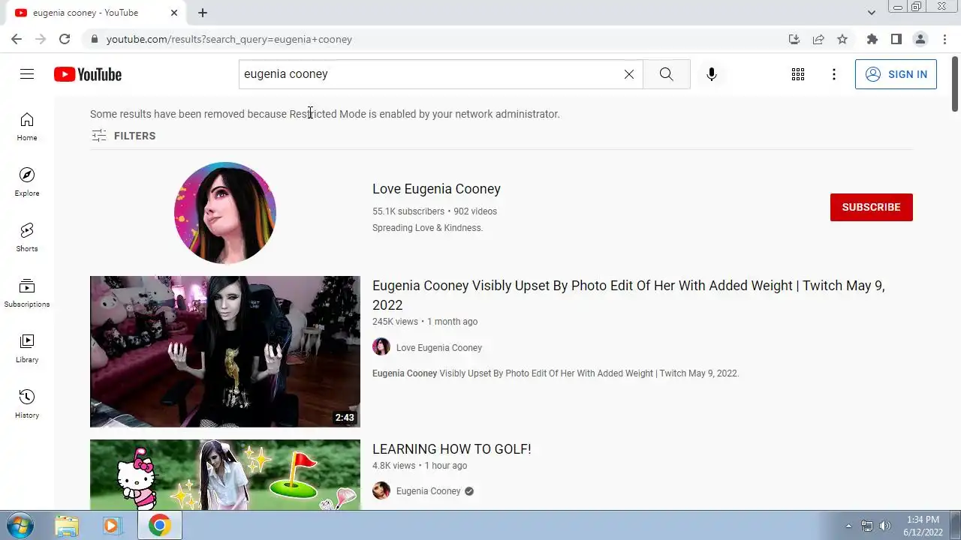Click the small avatar beside Eugenia Cooney
961x540 pixels.
[x=381, y=490]
